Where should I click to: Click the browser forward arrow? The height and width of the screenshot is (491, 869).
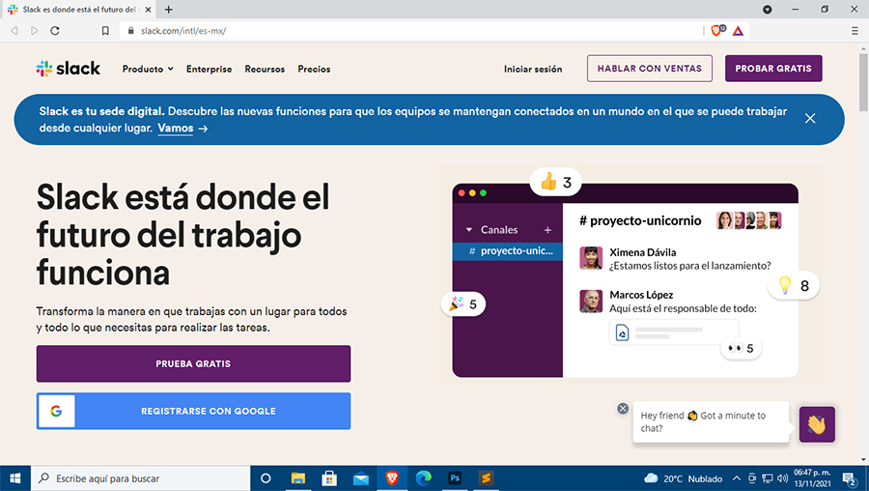click(x=35, y=31)
